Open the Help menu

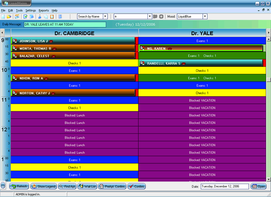(x=54, y=11)
